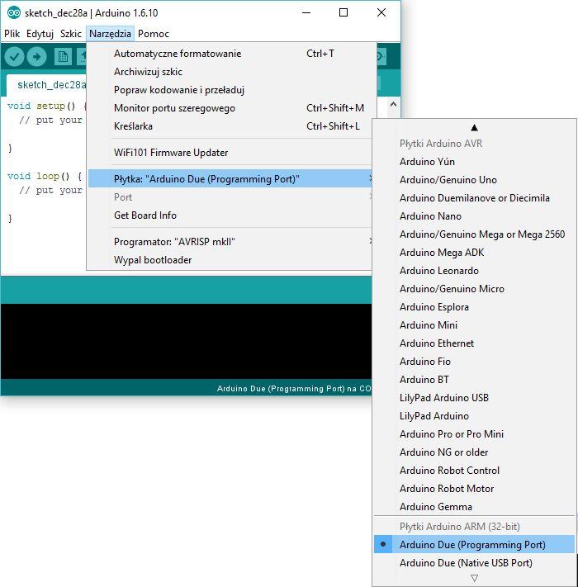
Task: Select Arduino Robot Control board
Action: pos(474,471)
